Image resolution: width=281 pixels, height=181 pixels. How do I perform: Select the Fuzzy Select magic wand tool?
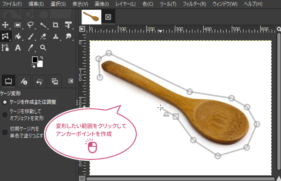pyautogui.click(x=43, y=25)
